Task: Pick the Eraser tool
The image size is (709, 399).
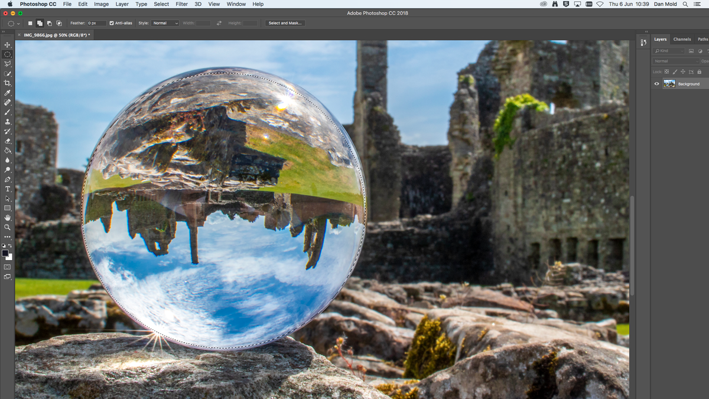Action: (x=8, y=140)
